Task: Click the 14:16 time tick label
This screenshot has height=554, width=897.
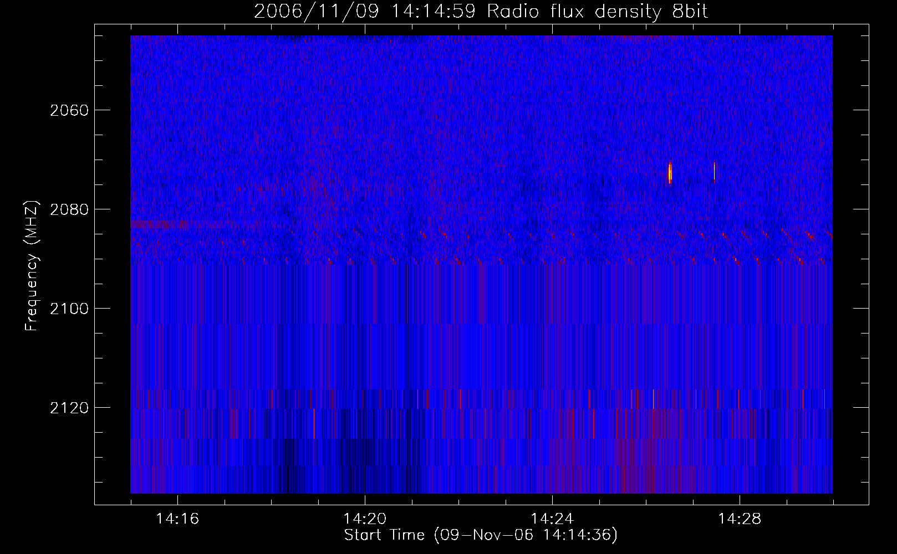Action: point(177,519)
